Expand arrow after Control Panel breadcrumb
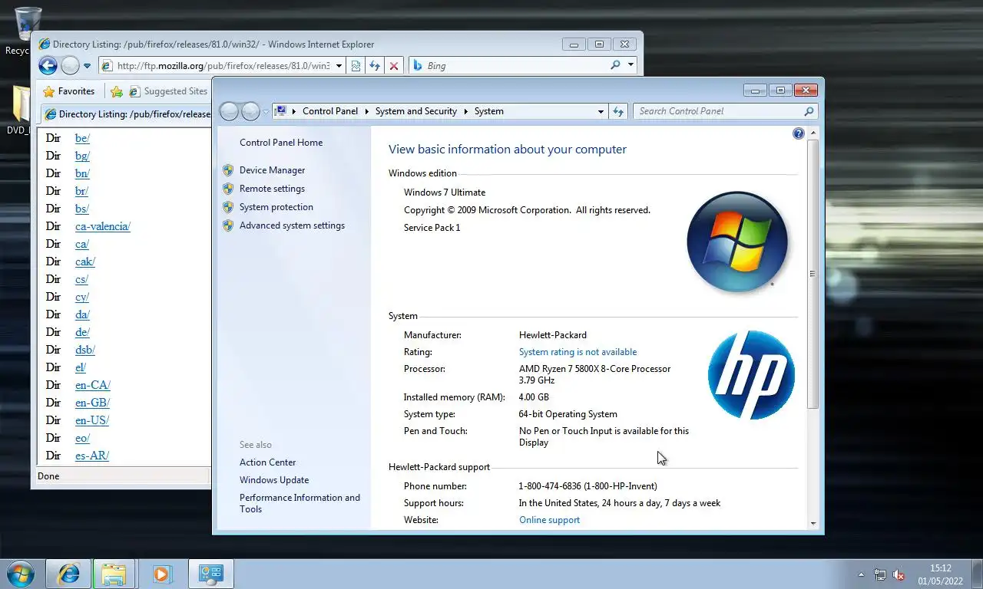Screen dimensions: 983x589 [x=366, y=111]
